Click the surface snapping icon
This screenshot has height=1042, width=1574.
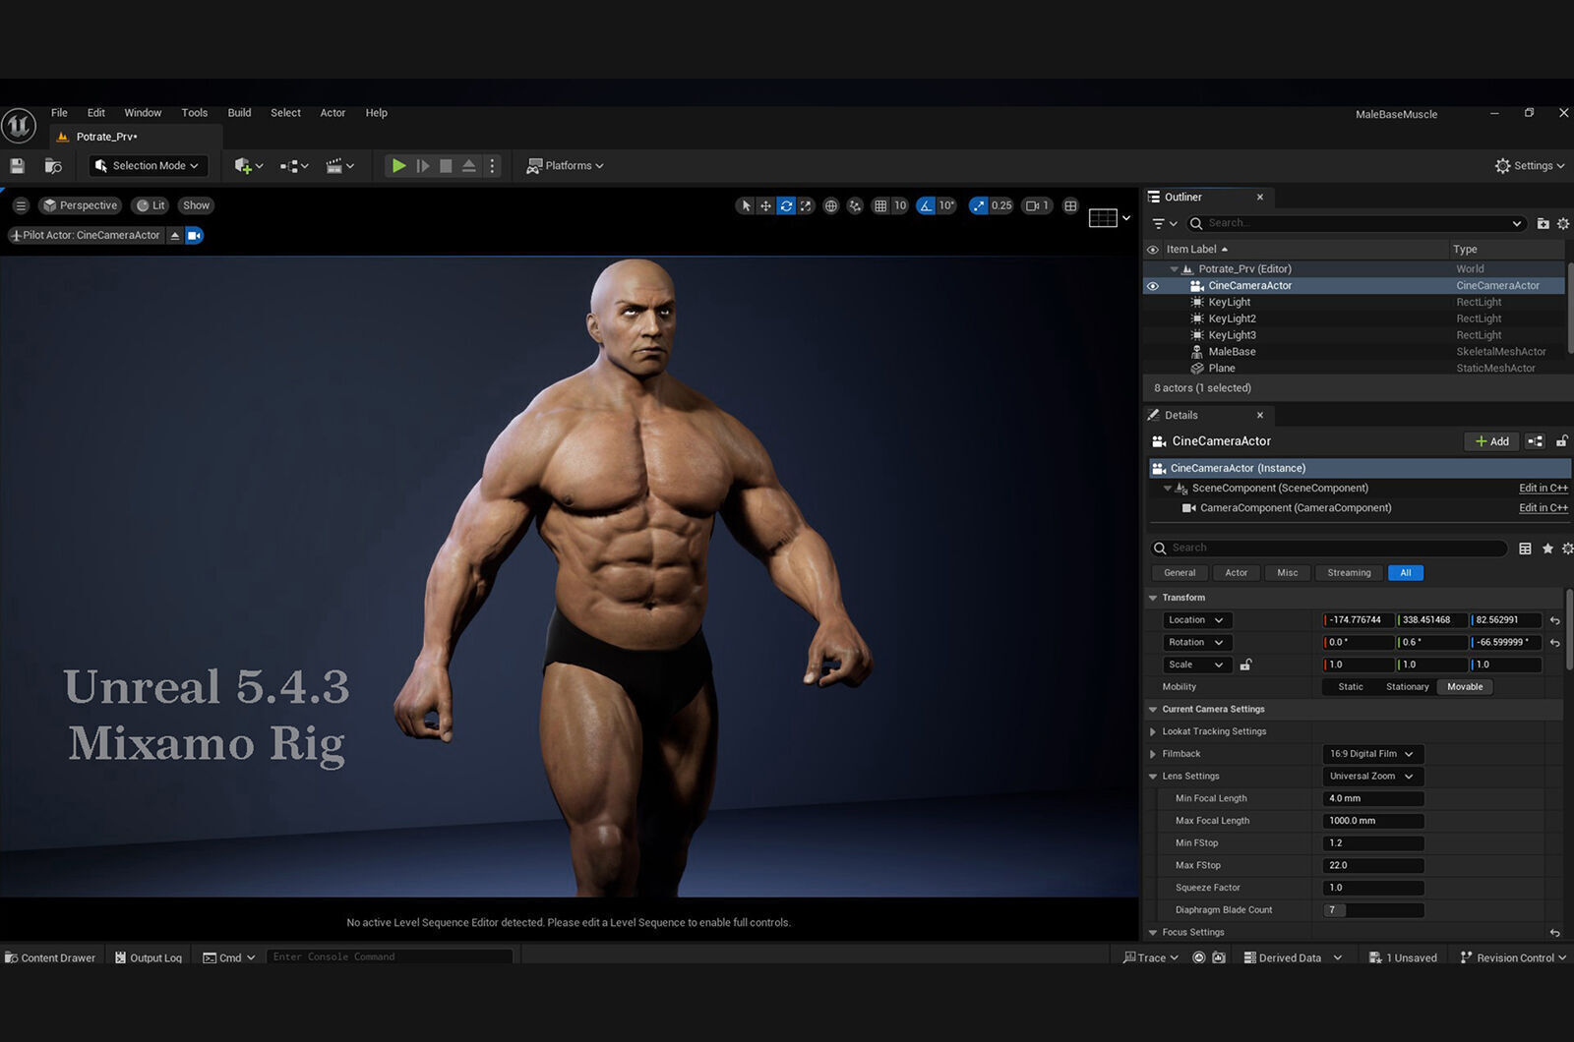click(855, 205)
